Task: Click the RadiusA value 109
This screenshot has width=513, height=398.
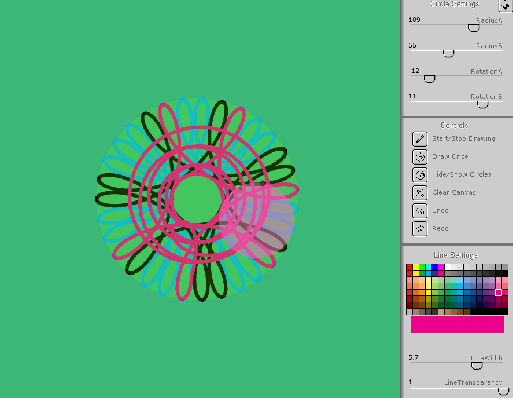Action: [x=414, y=20]
